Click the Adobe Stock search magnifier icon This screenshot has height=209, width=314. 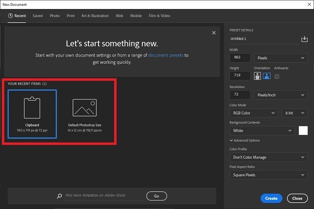pos(59,196)
